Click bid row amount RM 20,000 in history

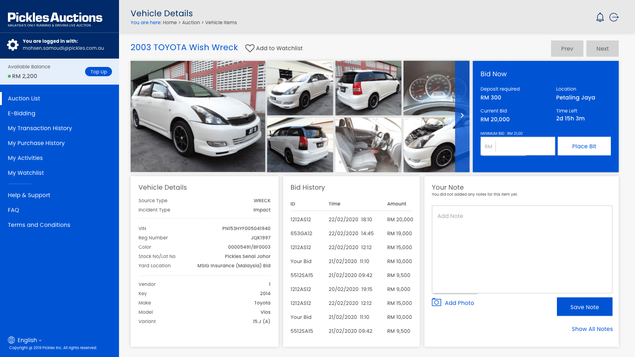point(400,219)
